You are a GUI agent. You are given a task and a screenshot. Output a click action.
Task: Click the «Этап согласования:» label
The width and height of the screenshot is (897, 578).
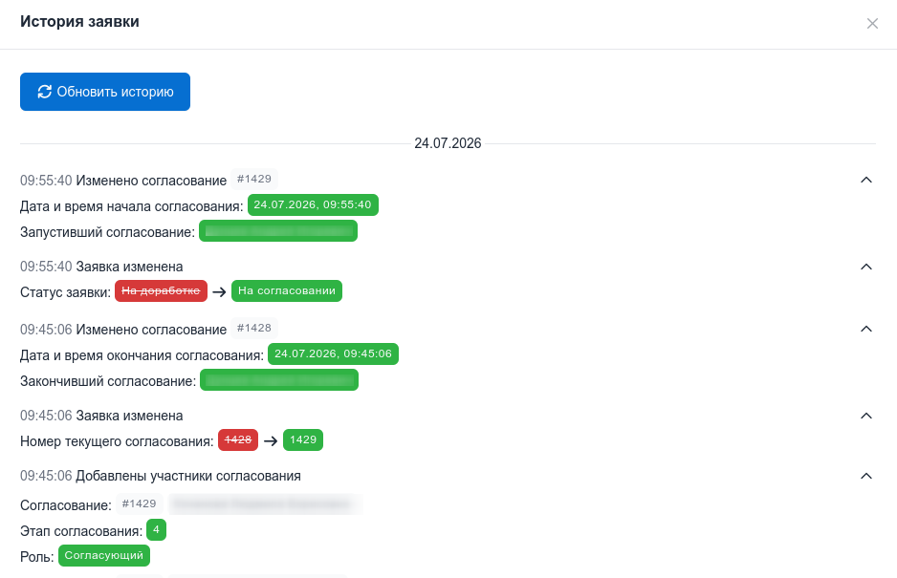click(x=81, y=532)
